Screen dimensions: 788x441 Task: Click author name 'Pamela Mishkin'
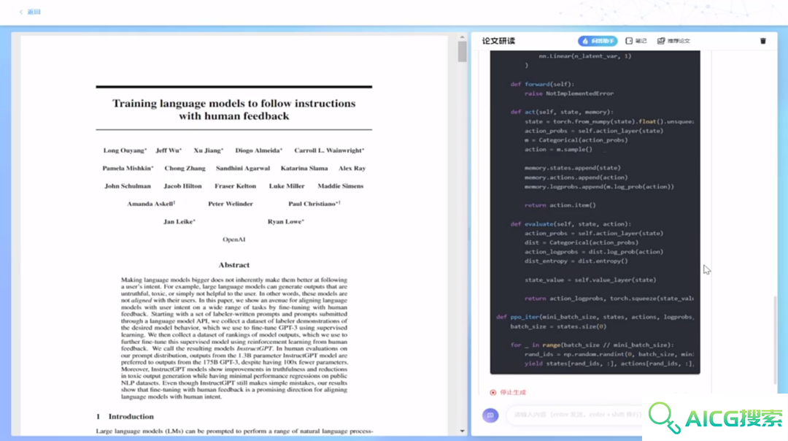pyautogui.click(x=128, y=168)
